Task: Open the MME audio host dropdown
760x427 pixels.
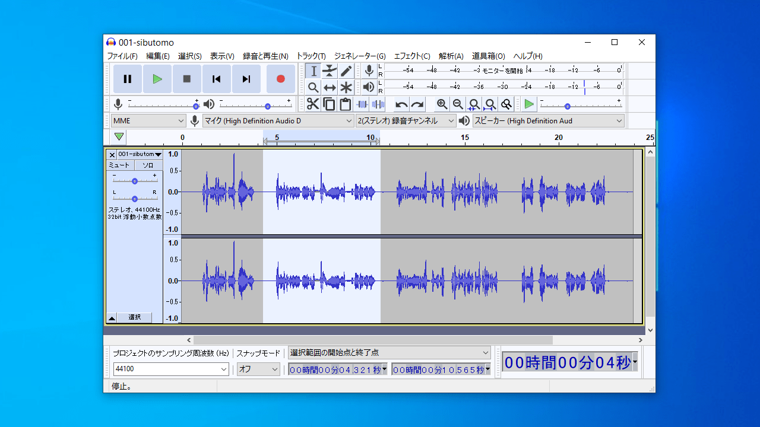Action: [149, 121]
